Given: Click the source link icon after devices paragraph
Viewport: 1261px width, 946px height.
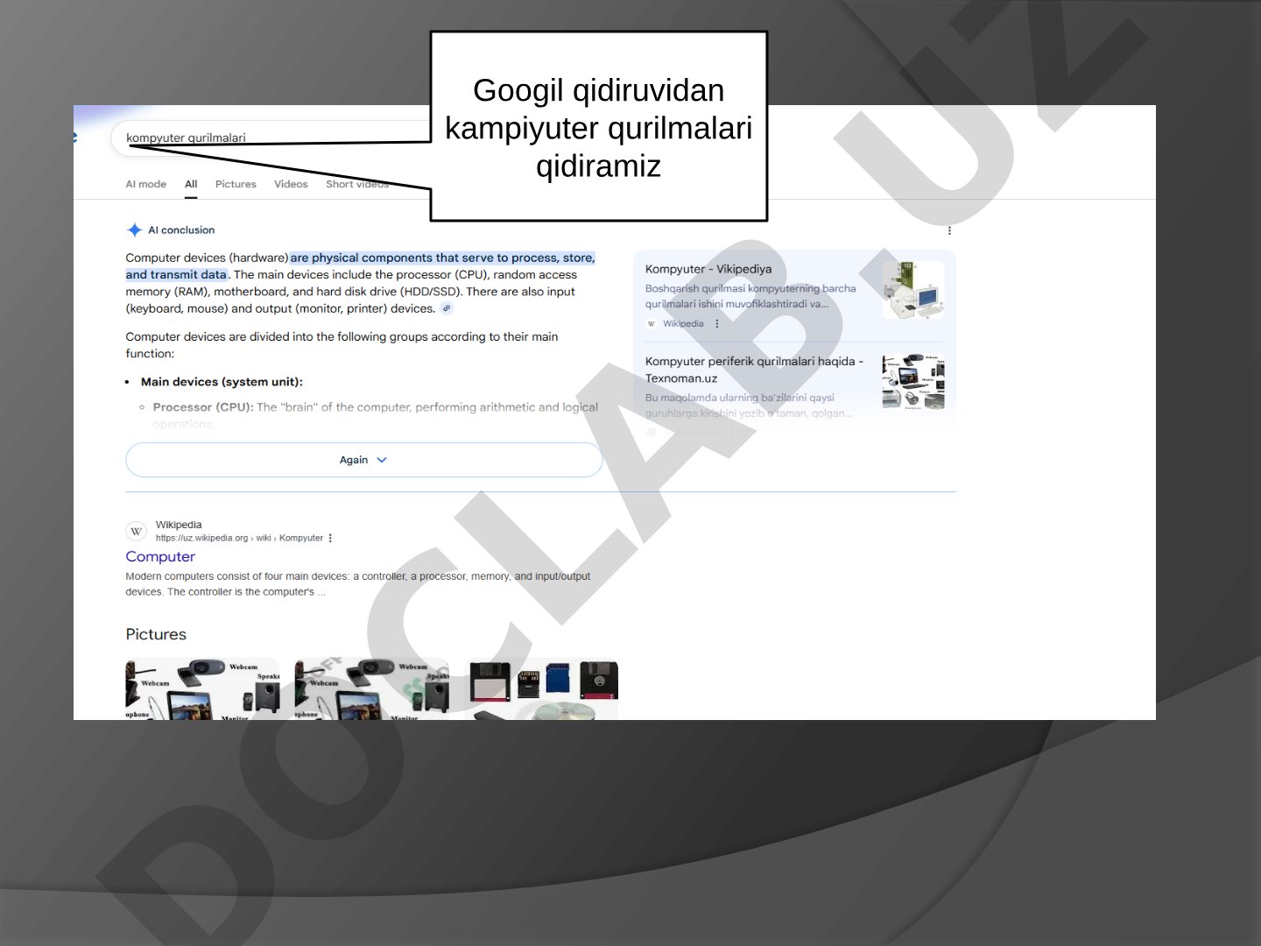Looking at the screenshot, I should point(447,308).
